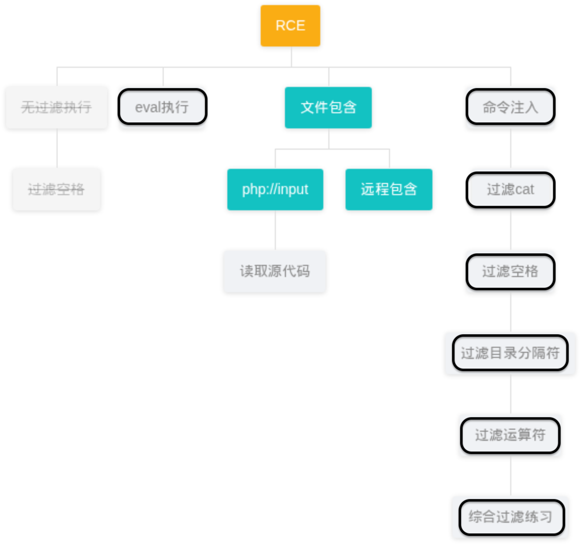Select the outlined 过滤空格 below 过滤cat

510,271
